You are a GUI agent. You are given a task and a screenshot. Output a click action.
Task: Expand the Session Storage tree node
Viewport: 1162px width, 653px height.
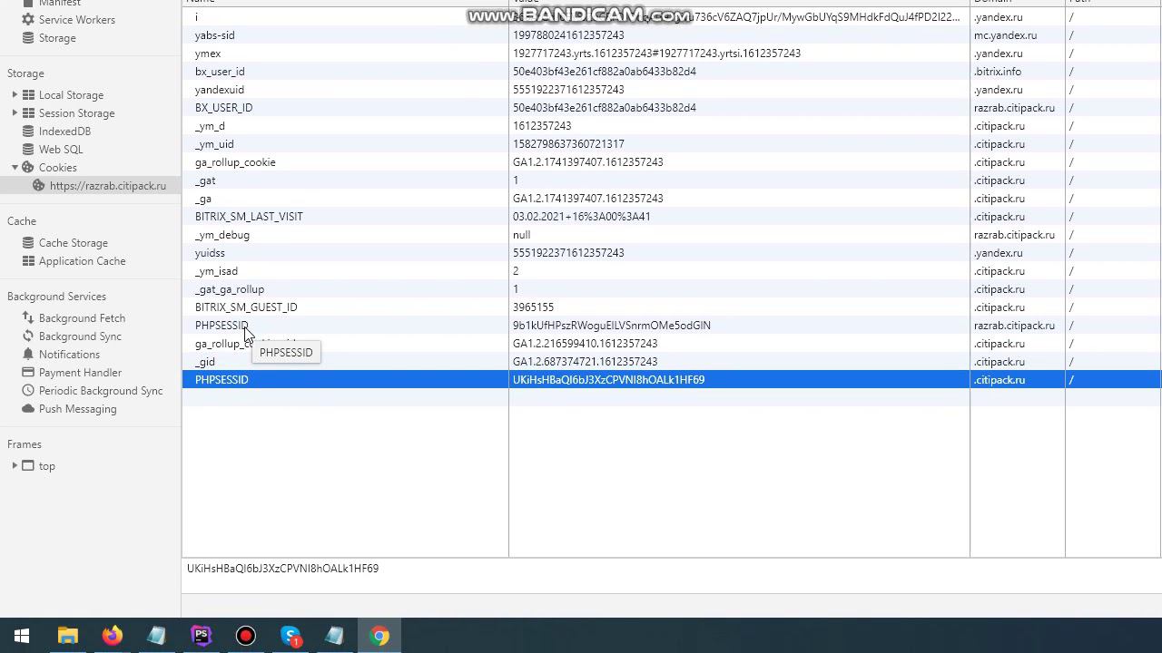[x=15, y=112]
